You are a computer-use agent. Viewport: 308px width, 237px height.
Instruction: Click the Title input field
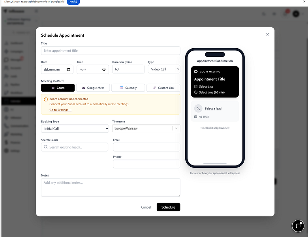coord(111,51)
